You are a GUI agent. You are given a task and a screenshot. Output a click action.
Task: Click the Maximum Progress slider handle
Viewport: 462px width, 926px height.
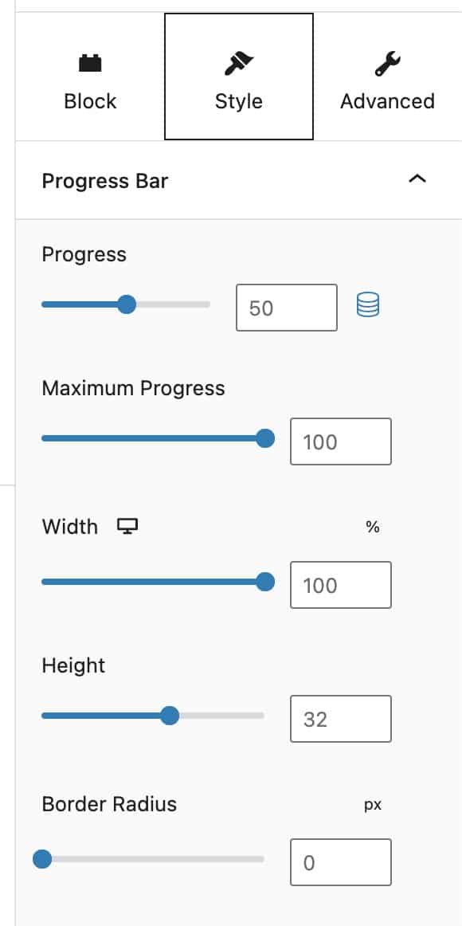(265, 438)
